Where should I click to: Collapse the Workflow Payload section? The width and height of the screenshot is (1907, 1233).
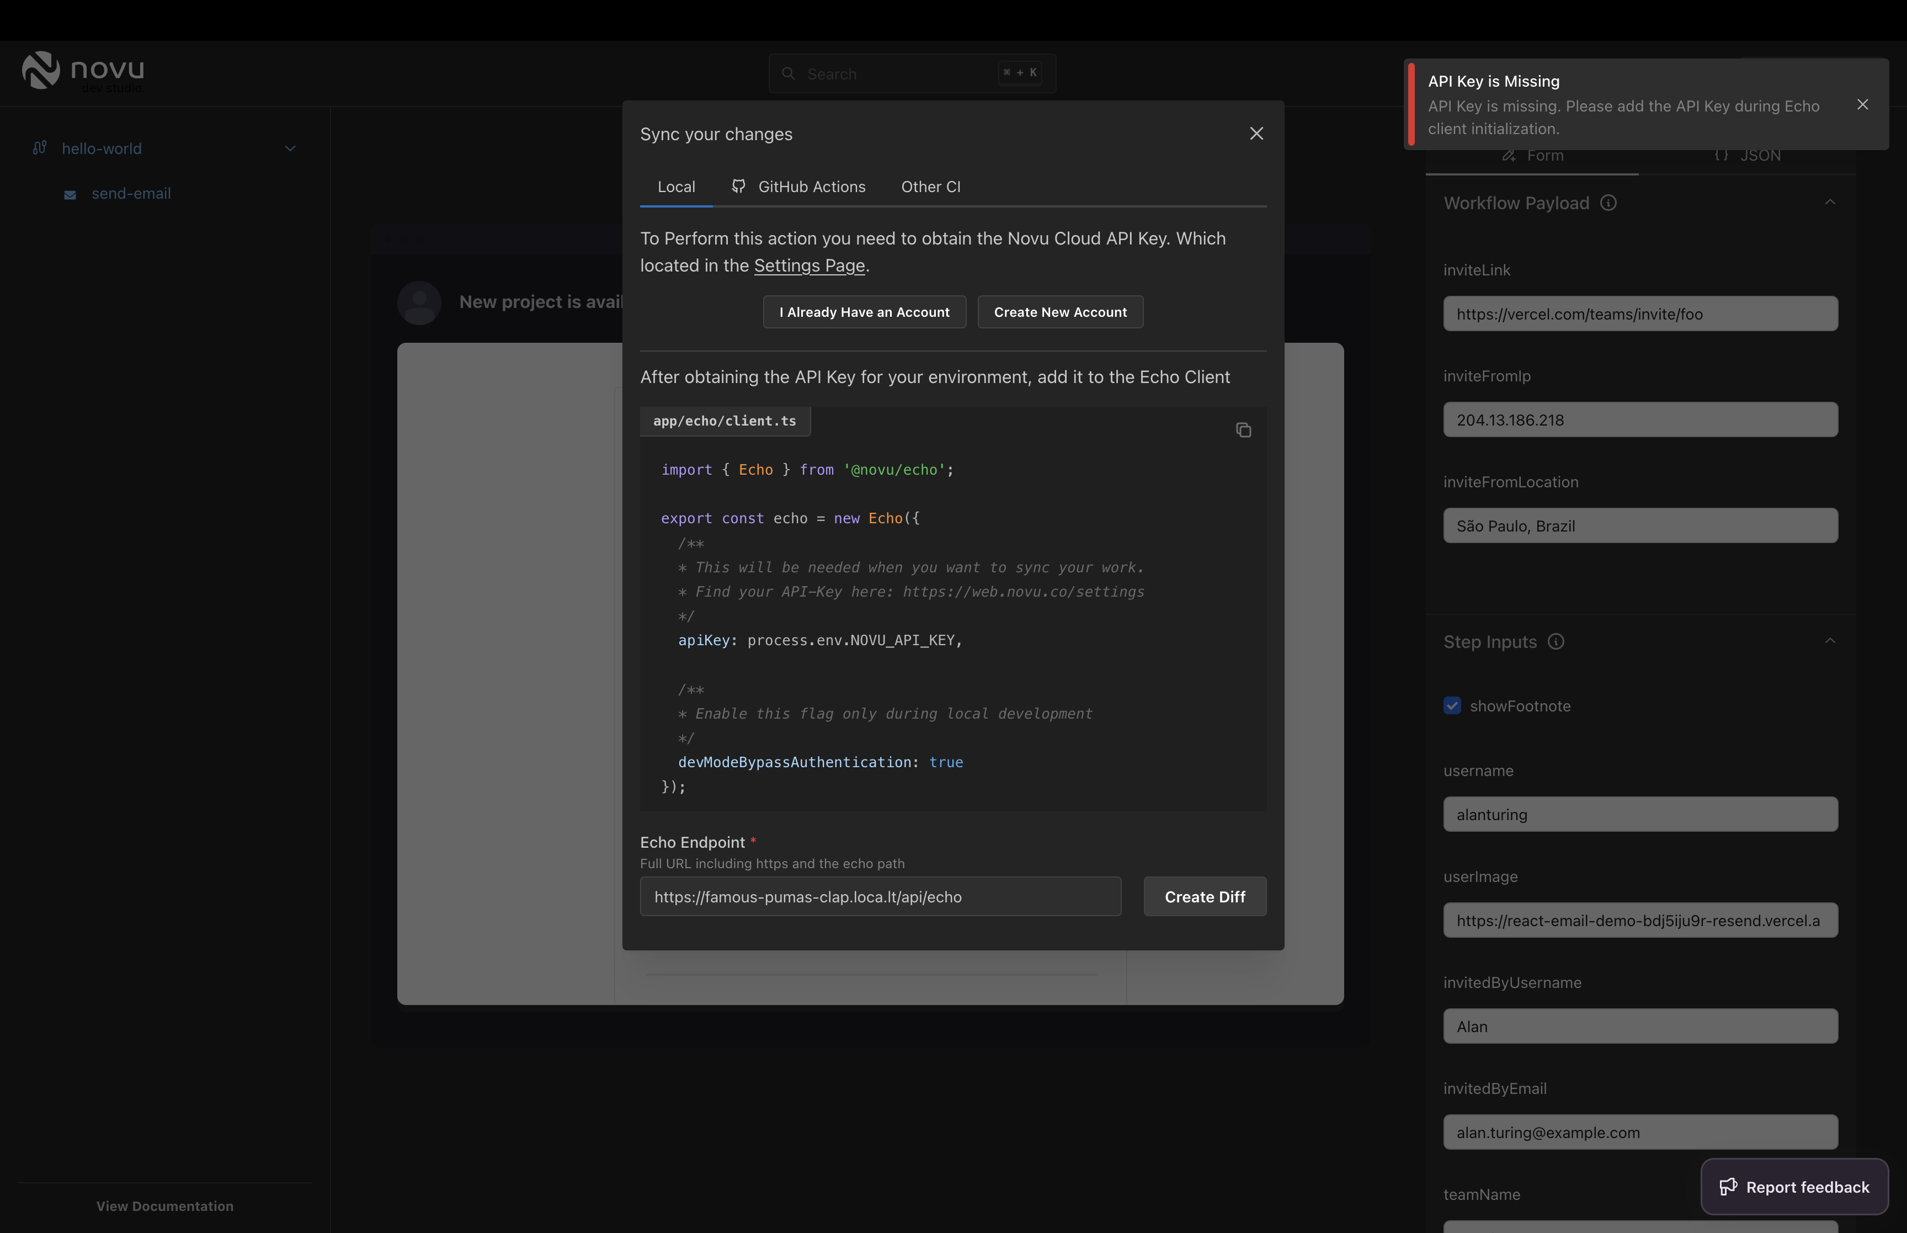(1829, 203)
